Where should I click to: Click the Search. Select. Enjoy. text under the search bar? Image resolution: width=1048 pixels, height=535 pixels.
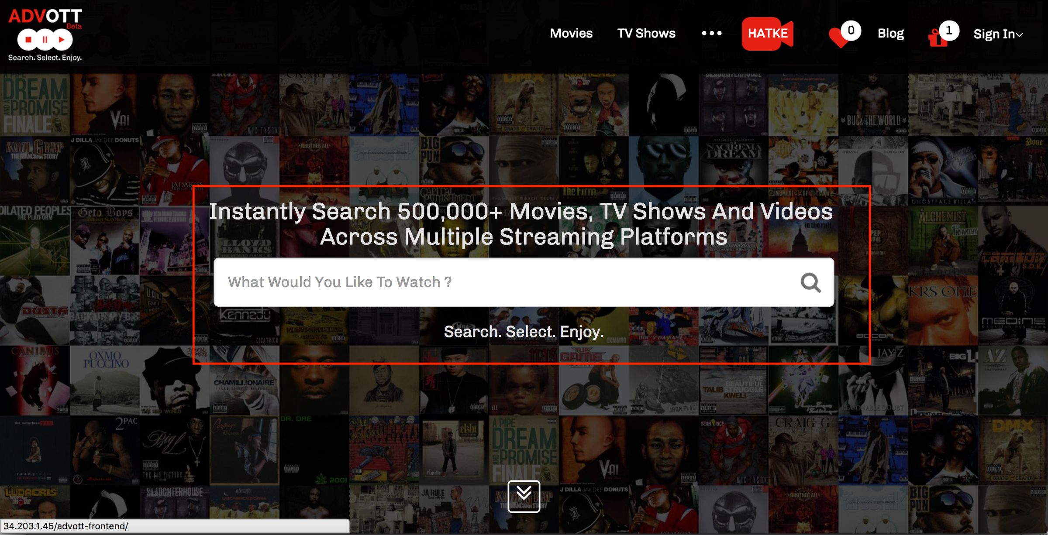click(524, 332)
